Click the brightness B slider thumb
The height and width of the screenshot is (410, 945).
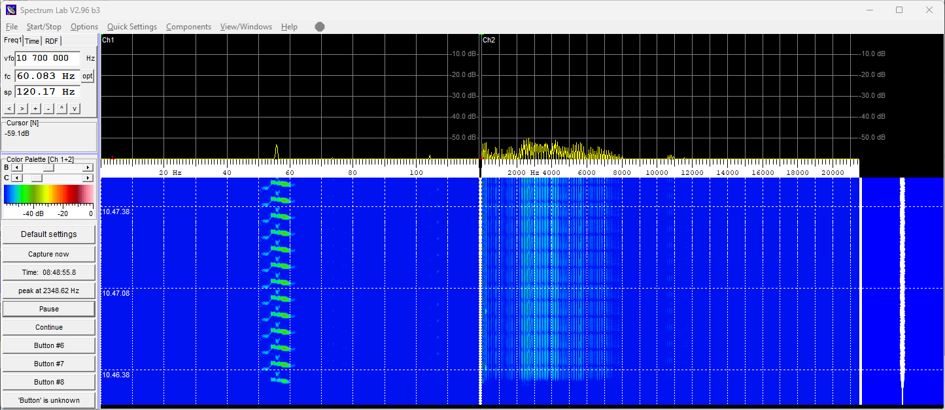(48, 168)
